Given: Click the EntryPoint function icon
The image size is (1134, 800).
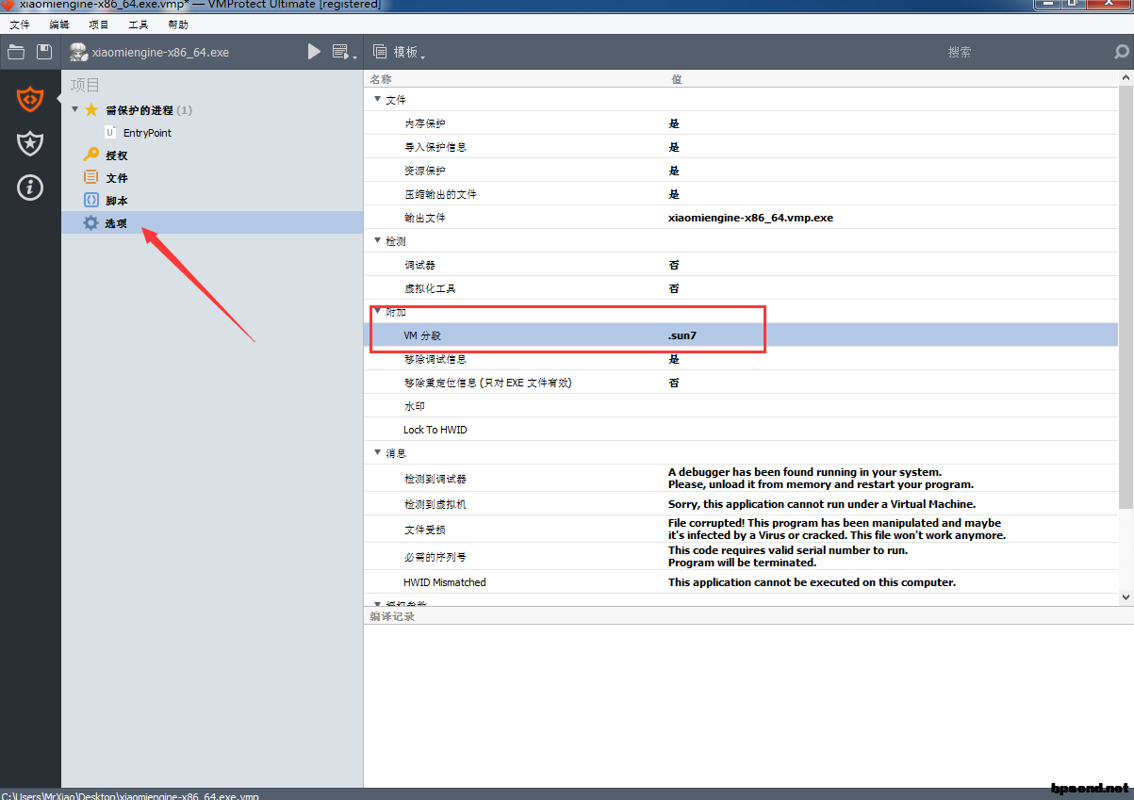Looking at the screenshot, I should [x=110, y=133].
